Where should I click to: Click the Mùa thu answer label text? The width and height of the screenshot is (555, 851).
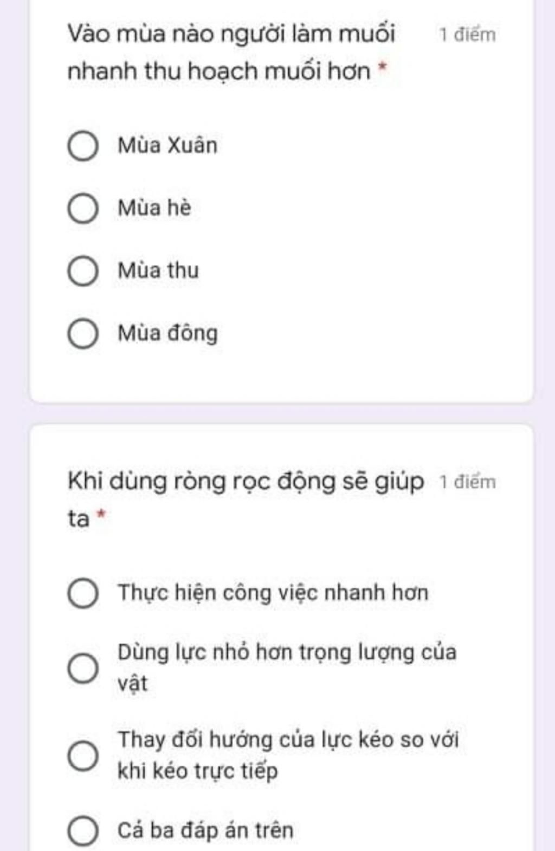pos(158,271)
